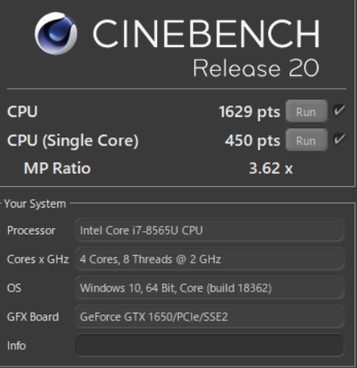
Task: Click the empty Info input field
Action: pos(210,345)
